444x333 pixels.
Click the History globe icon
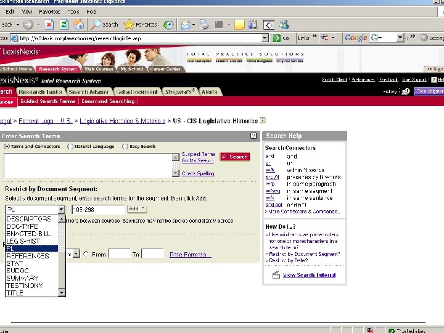tap(168, 25)
